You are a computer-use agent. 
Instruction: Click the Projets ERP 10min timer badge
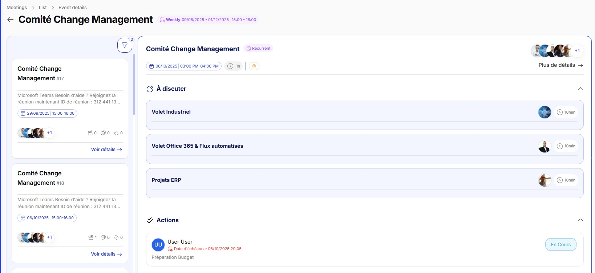(x=566, y=180)
